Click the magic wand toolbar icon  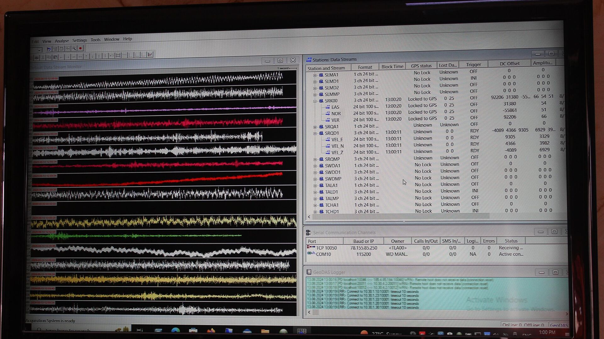coord(74,48)
